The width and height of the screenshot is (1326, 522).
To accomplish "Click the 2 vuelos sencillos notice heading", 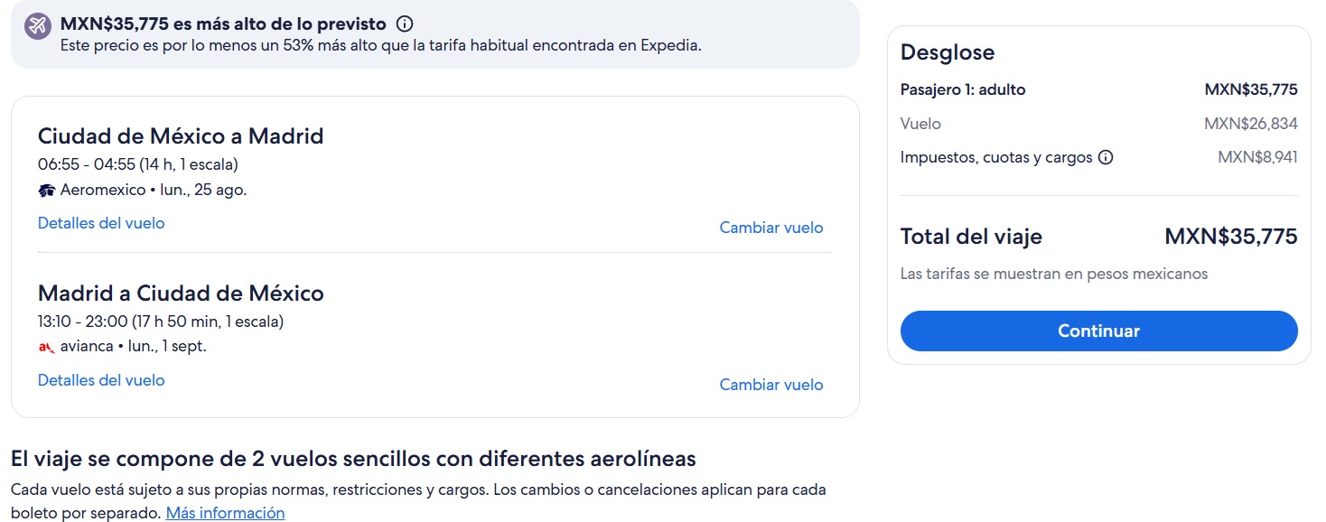I will pos(353,459).
